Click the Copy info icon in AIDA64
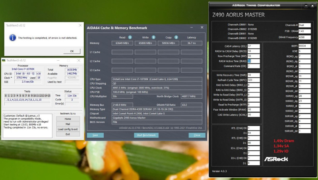This screenshot has width=318, height=180. pyautogui.click(x=176, y=37)
